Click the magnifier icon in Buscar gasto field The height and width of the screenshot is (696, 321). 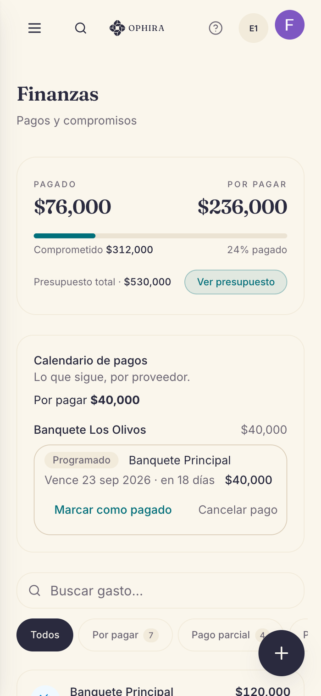[34, 590]
